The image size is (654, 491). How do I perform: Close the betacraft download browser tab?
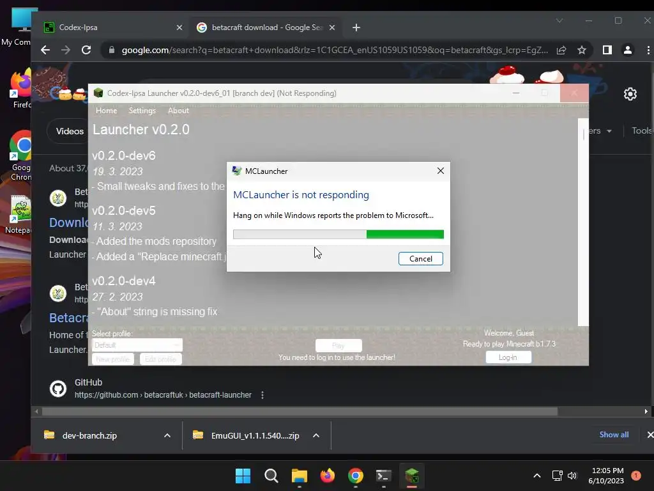point(332,27)
